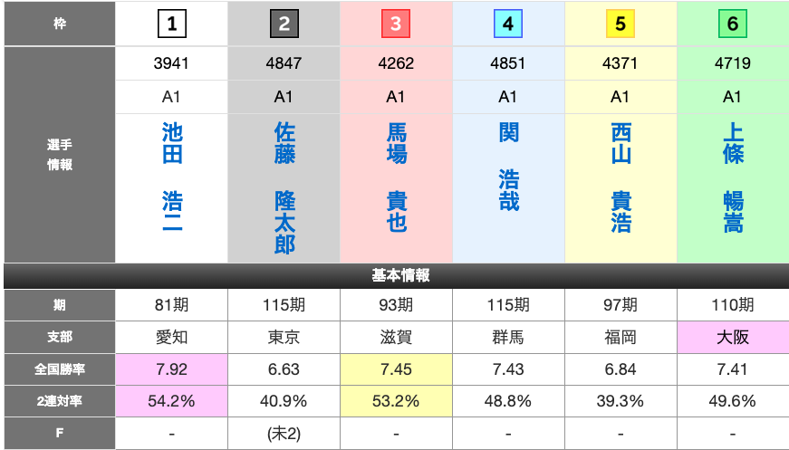Select the yellow-highlighted 53.2% cell
789x450 pixels.
(x=396, y=401)
